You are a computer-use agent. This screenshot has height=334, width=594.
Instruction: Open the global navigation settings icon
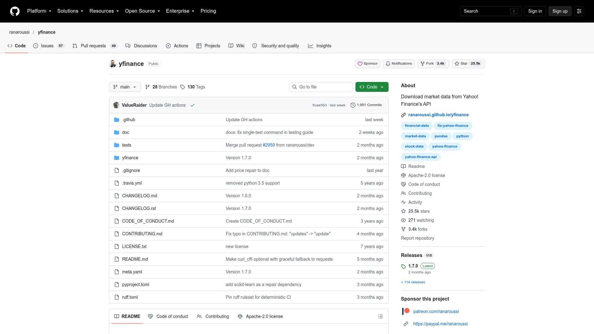pos(579,11)
